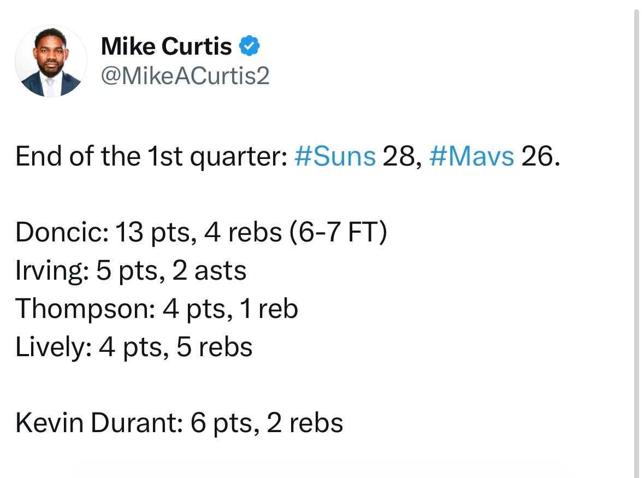The height and width of the screenshot is (478, 644).
Task: Select the "2 asts" text for Irving
Action: pos(209,271)
